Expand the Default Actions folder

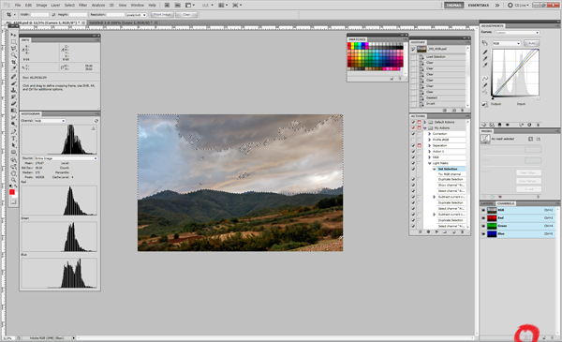425,122
